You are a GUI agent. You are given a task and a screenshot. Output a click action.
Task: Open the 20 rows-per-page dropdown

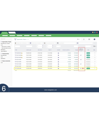tap(78, 39)
